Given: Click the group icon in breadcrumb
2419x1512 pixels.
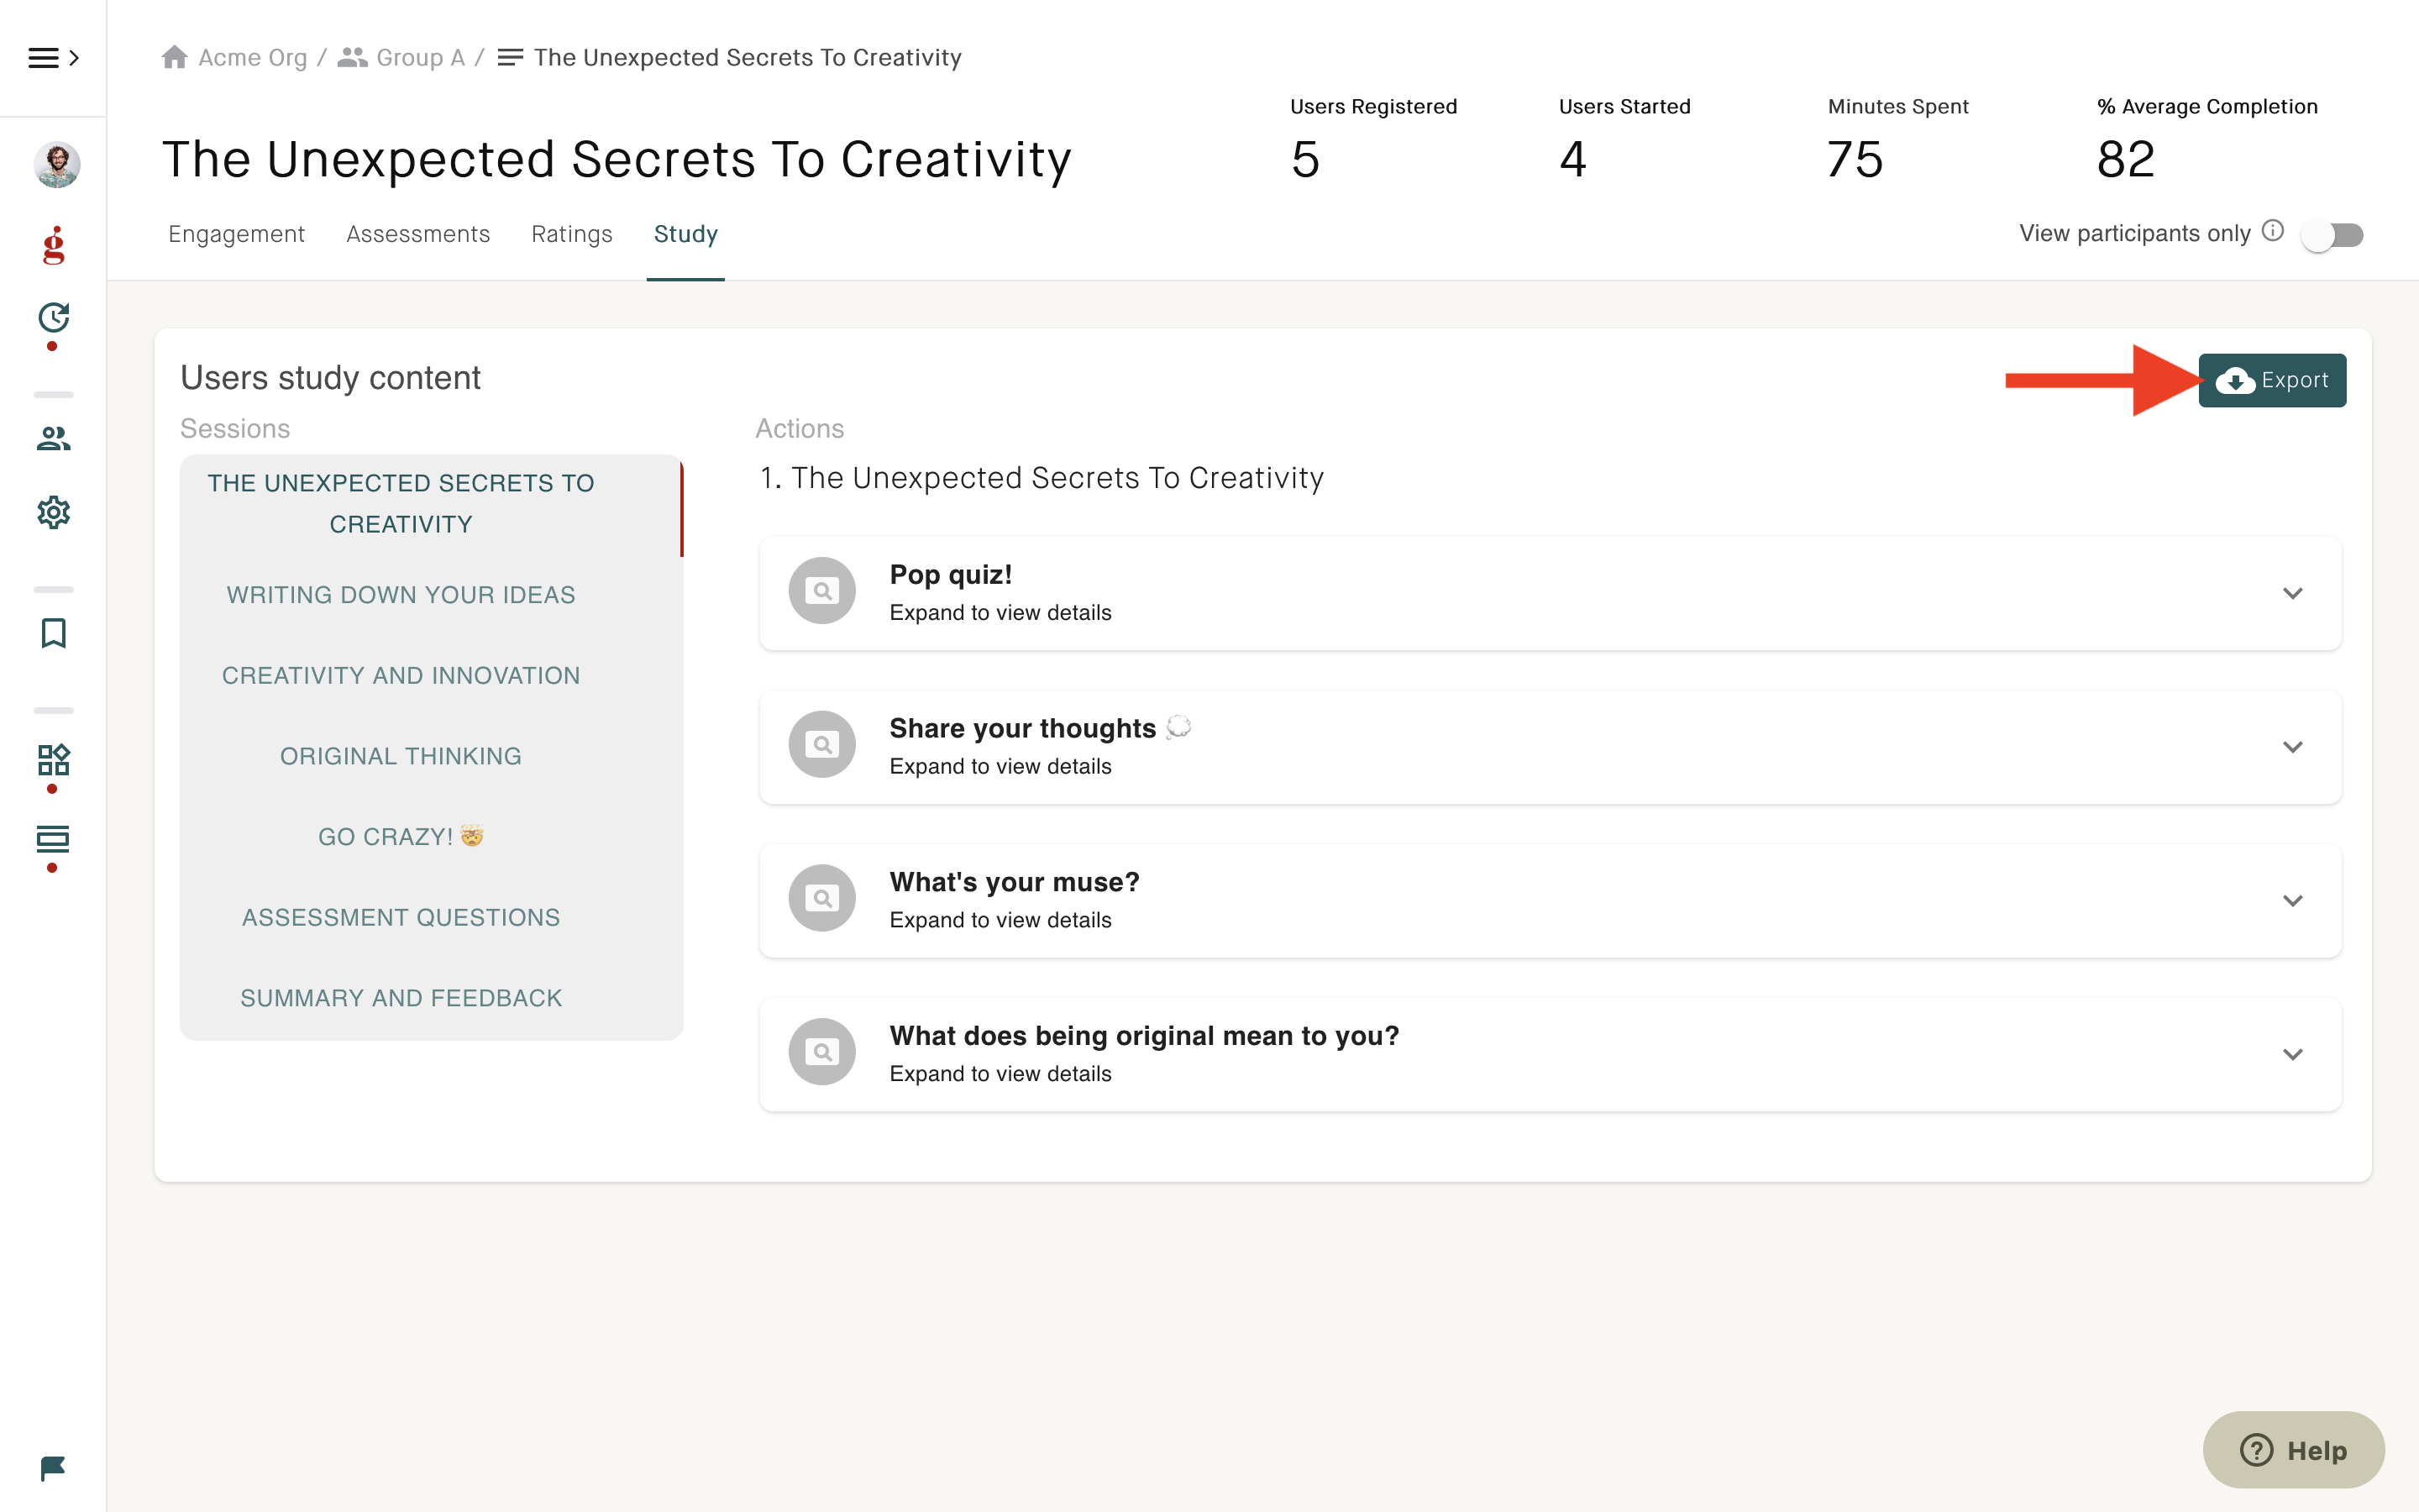Looking at the screenshot, I should pos(352,57).
